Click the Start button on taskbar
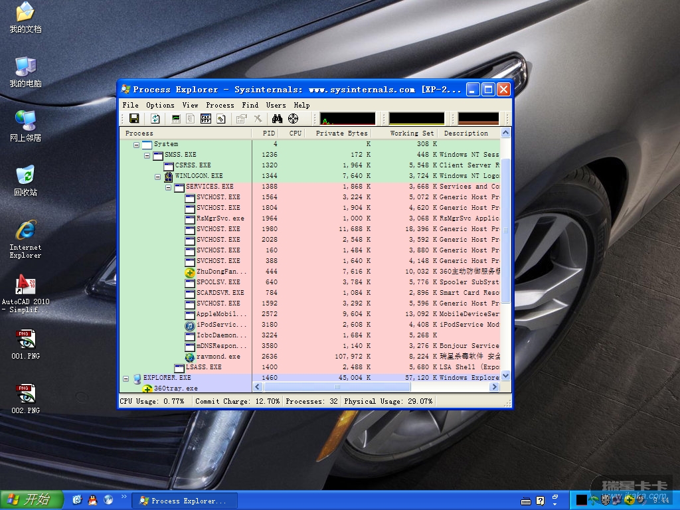The height and width of the screenshot is (510, 680). (32, 499)
